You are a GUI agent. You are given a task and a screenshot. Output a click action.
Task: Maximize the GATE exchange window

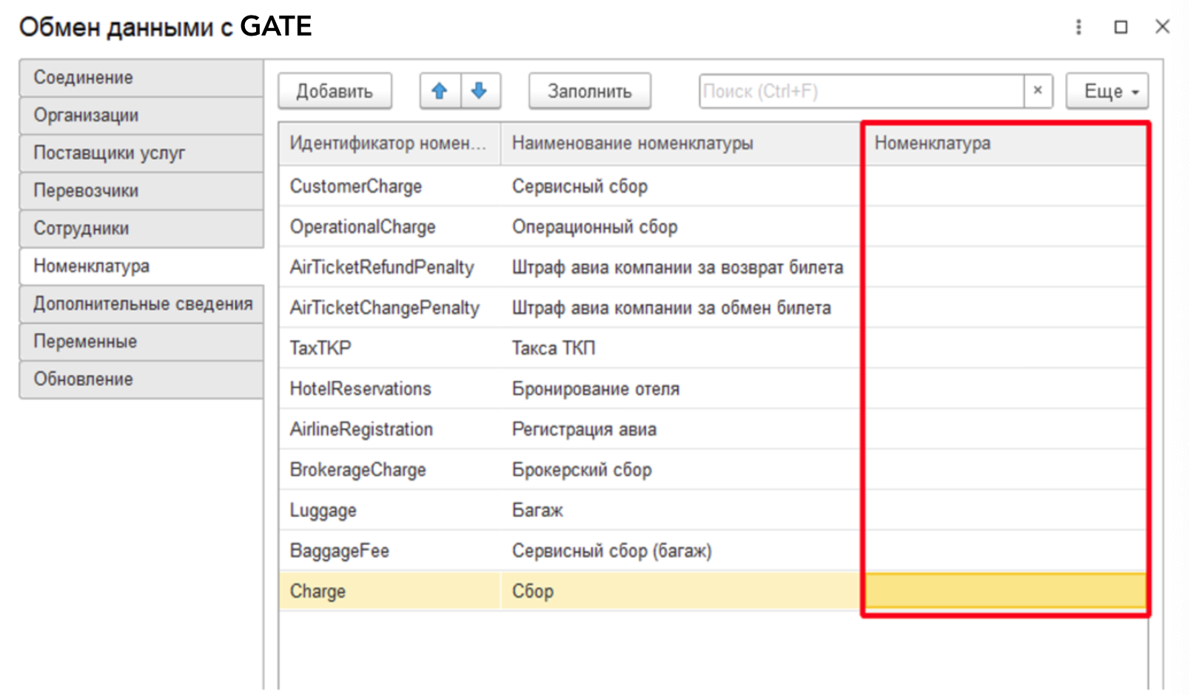coord(1120,27)
